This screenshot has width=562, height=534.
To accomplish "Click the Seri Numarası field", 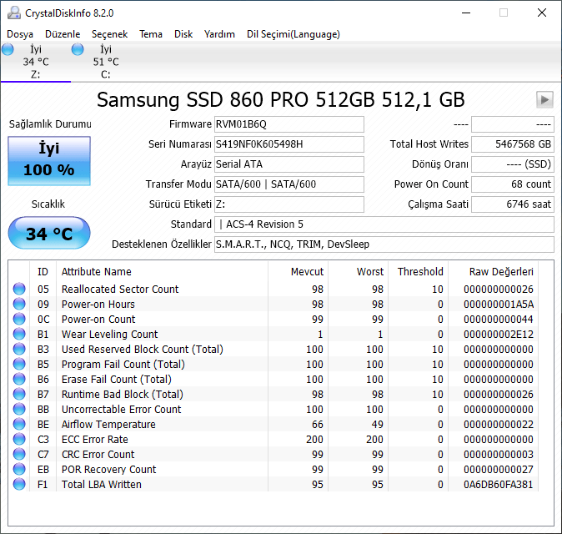I will point(289,144).
